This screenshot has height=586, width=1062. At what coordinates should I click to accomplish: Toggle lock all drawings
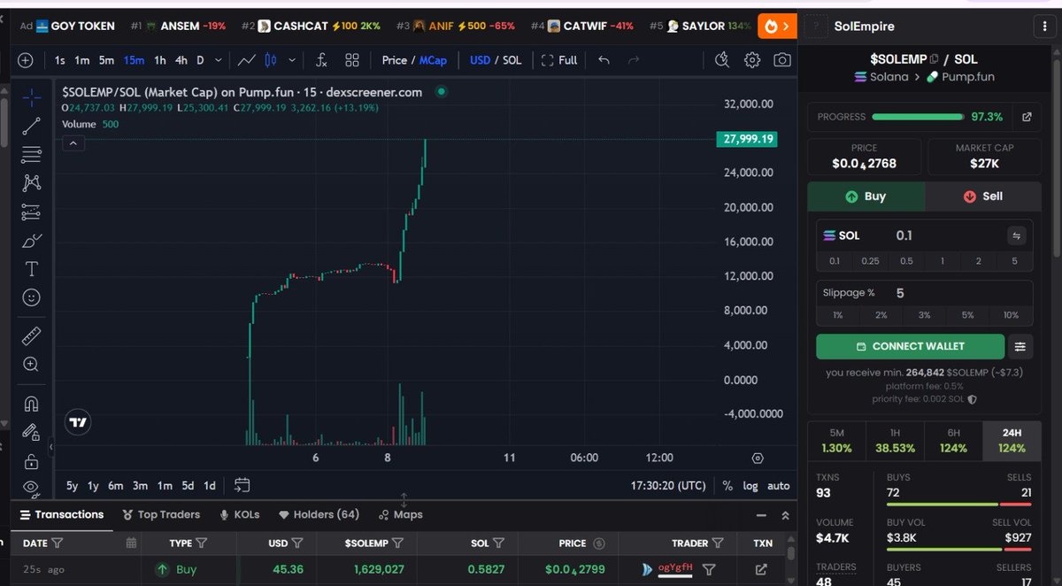(32, 461)
